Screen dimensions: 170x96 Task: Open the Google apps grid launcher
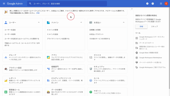[161, 3]
